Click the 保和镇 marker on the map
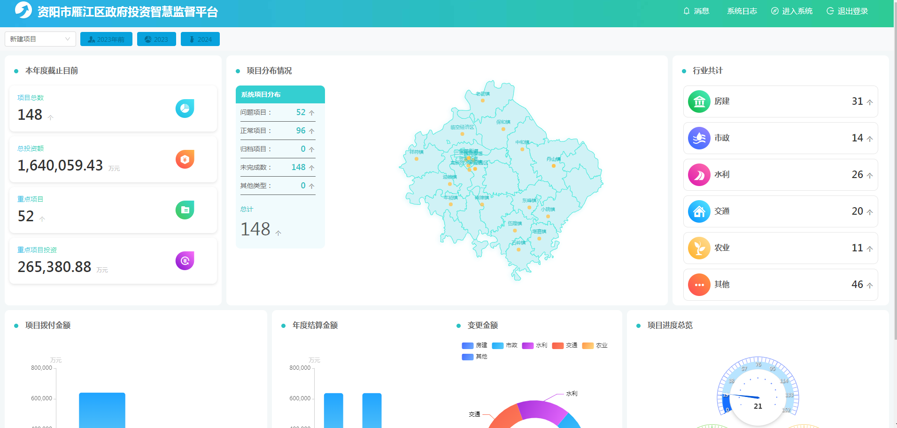 (x=503, y=129)
